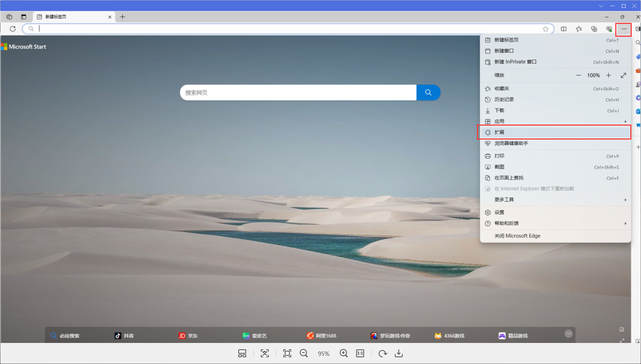Open the 梦玩游戏传奇 quick link
This screenshot has height=364, width=641.
tap(390, 336)
